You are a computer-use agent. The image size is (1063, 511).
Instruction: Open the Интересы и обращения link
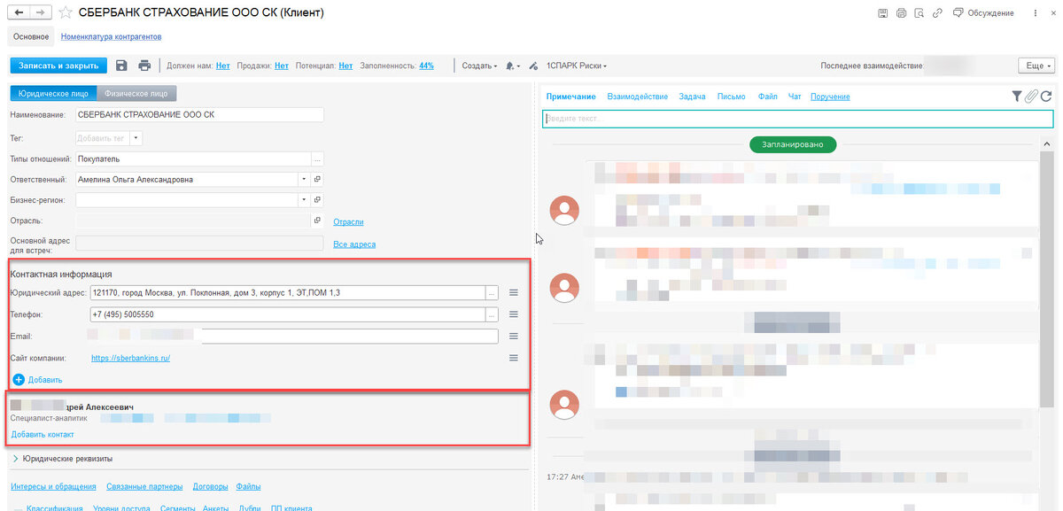(53, 486)
